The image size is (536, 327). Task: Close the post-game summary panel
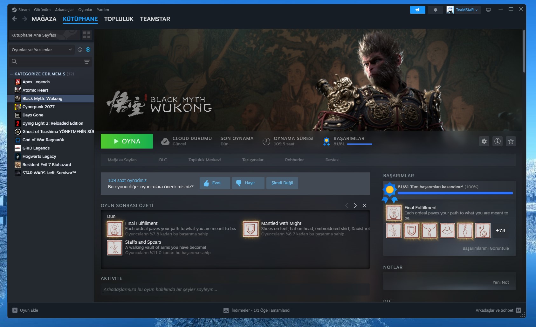(365, 205)
